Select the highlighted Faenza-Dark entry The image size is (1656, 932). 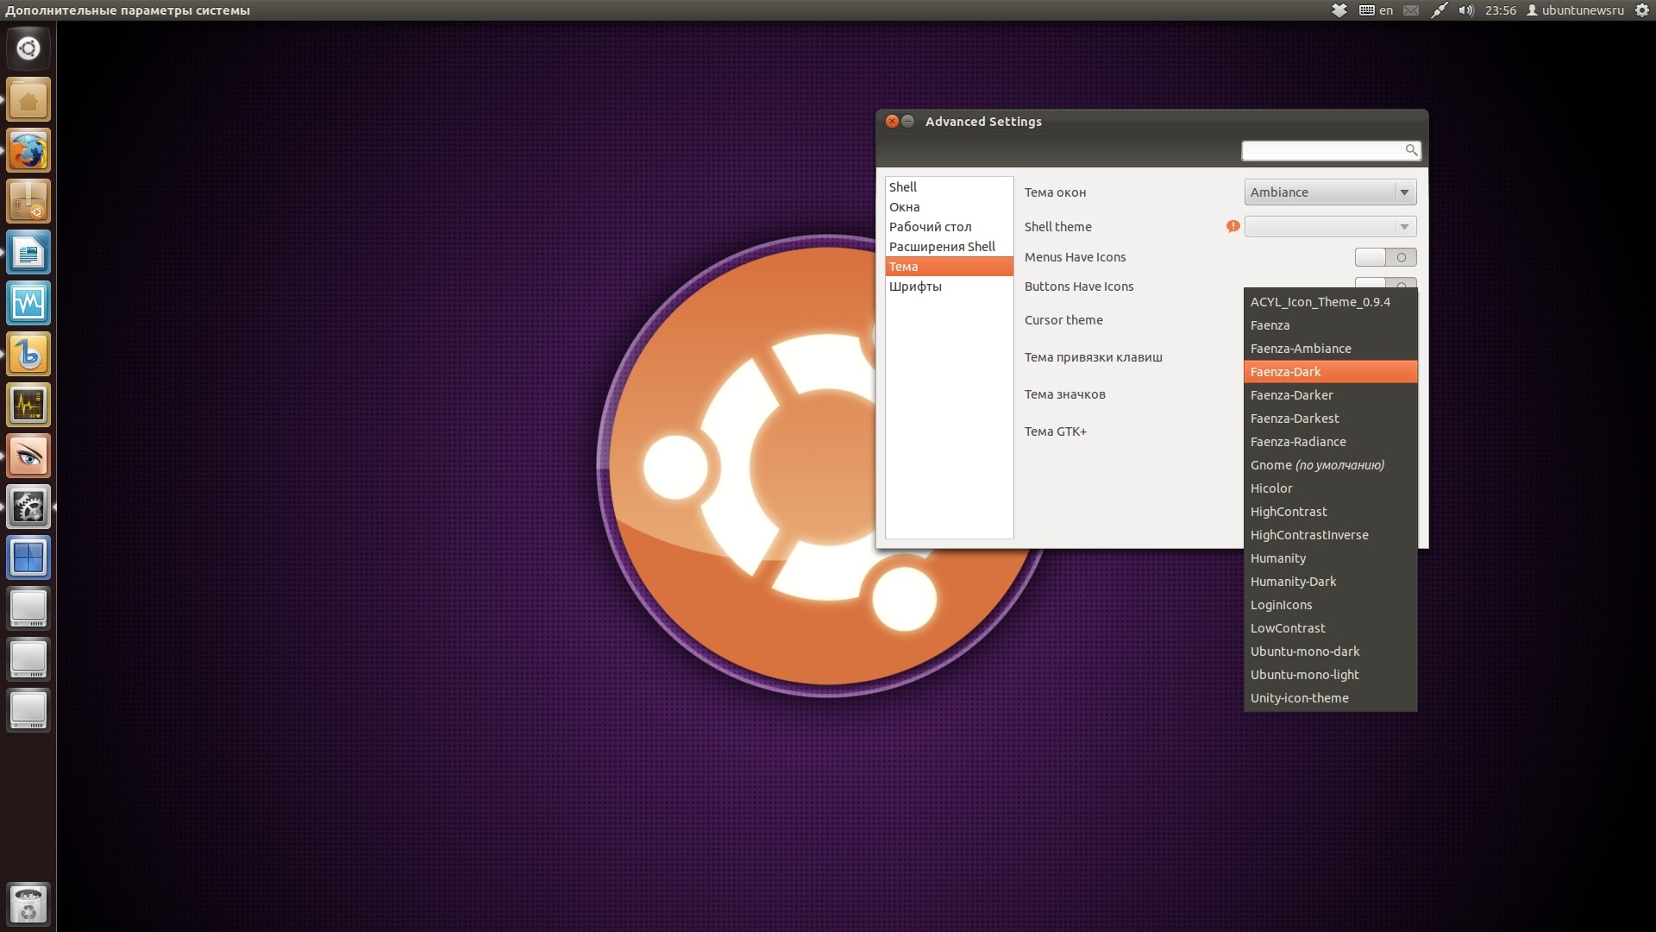1330,372
